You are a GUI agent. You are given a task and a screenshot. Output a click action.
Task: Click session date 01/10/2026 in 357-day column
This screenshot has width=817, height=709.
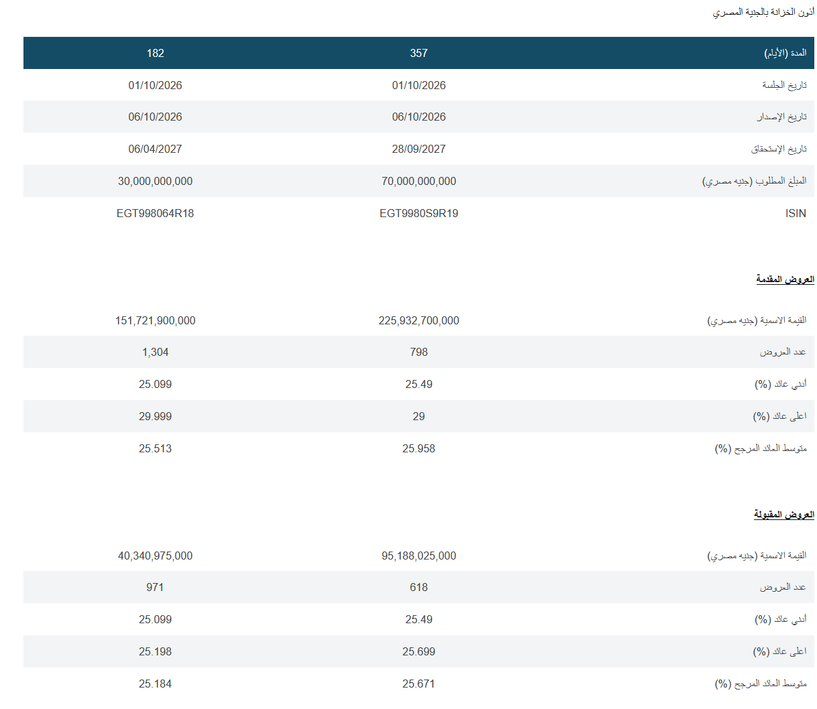pyautogui.click(x=419, y=85)
